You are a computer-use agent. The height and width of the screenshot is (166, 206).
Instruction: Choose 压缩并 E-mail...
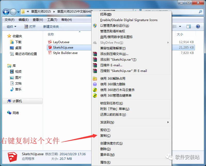(131, 65)
